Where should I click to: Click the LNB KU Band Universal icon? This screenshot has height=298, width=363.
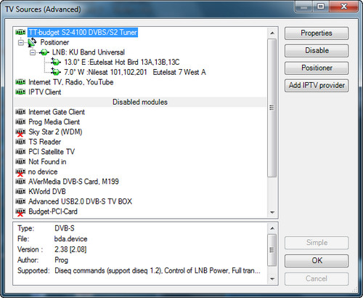tap(44, 52)
